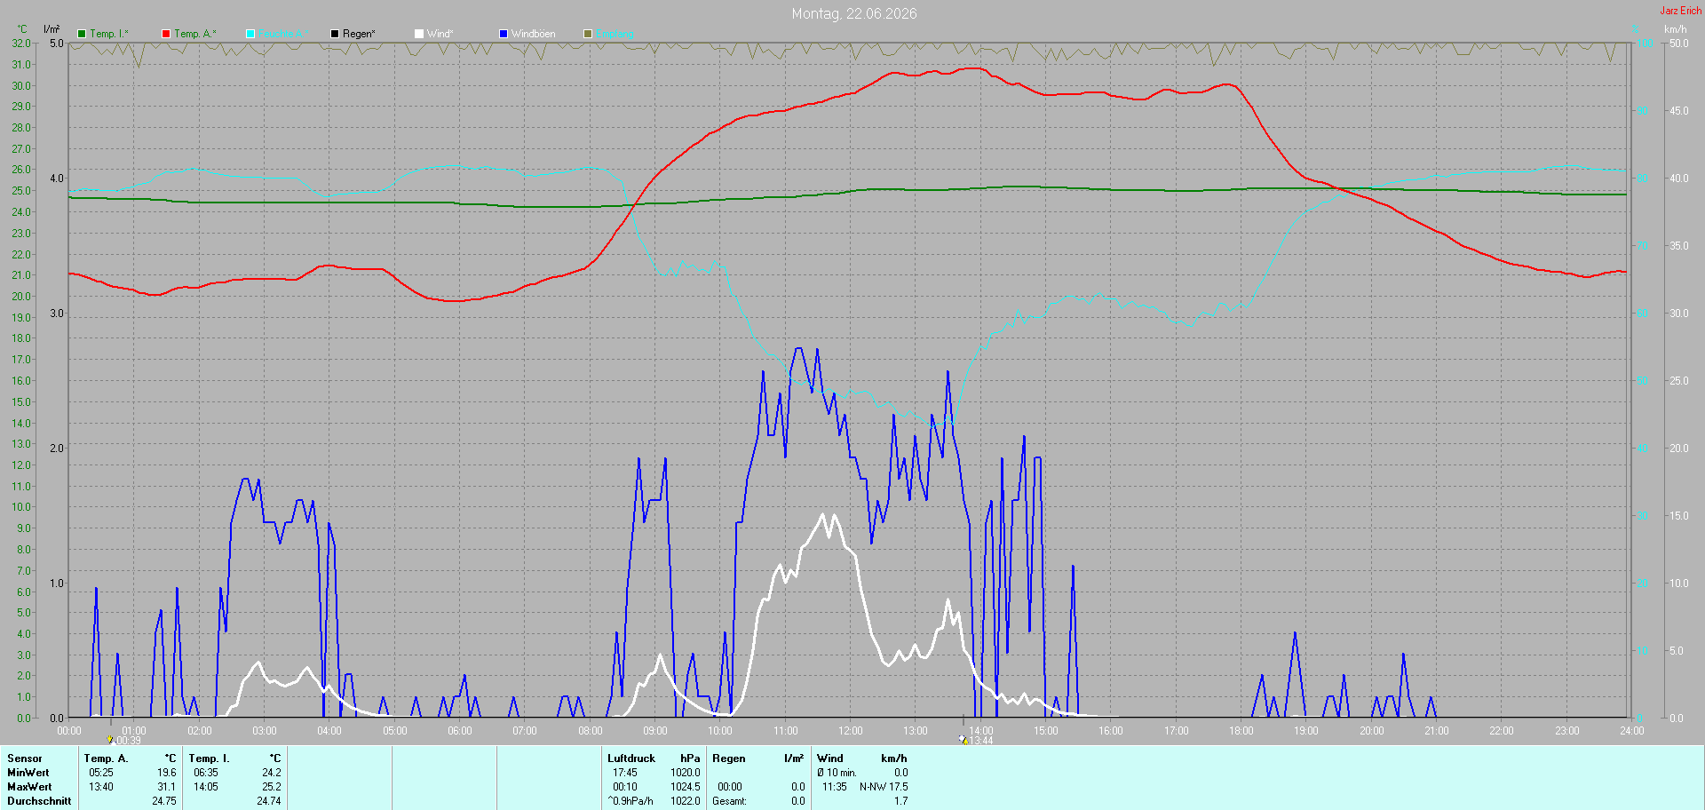Click the Luftdruck maximum value 1024.5
The width and height of the screenshot is (1705, 810).
(x=686, y=787)
